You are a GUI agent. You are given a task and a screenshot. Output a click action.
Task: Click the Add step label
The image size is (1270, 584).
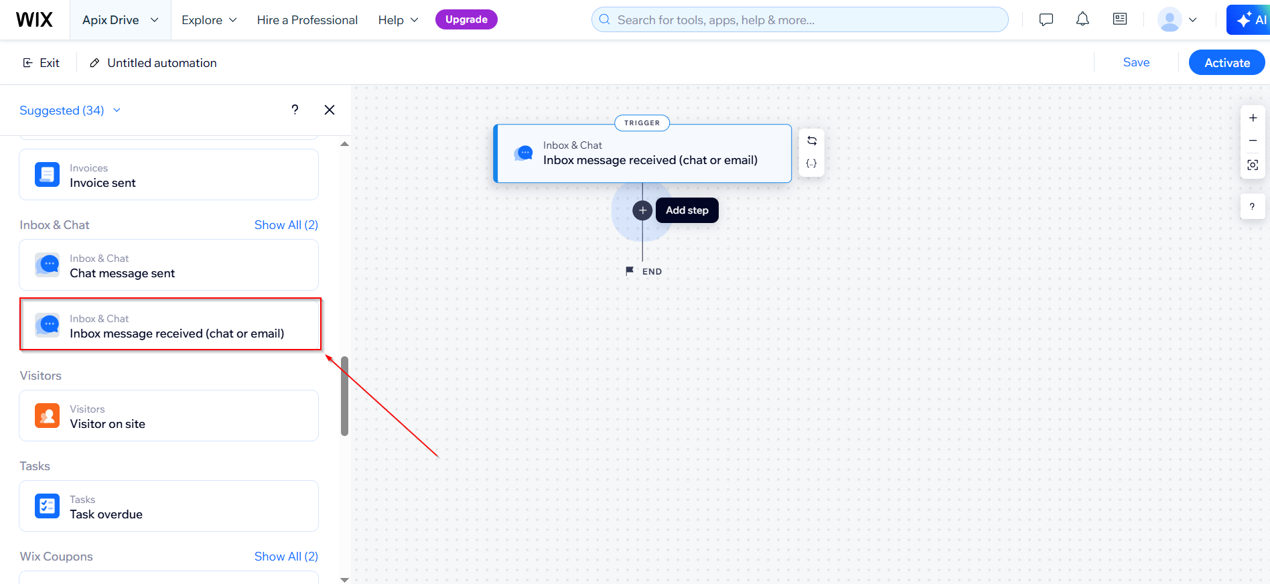click(687, 210)
